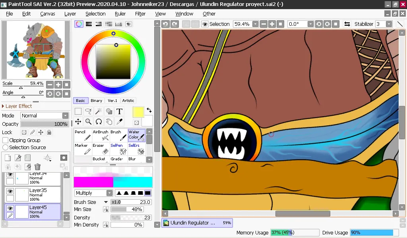Click the yellow foreground color swatch
This screenshot has height=238, width=407.
[138, 112]
